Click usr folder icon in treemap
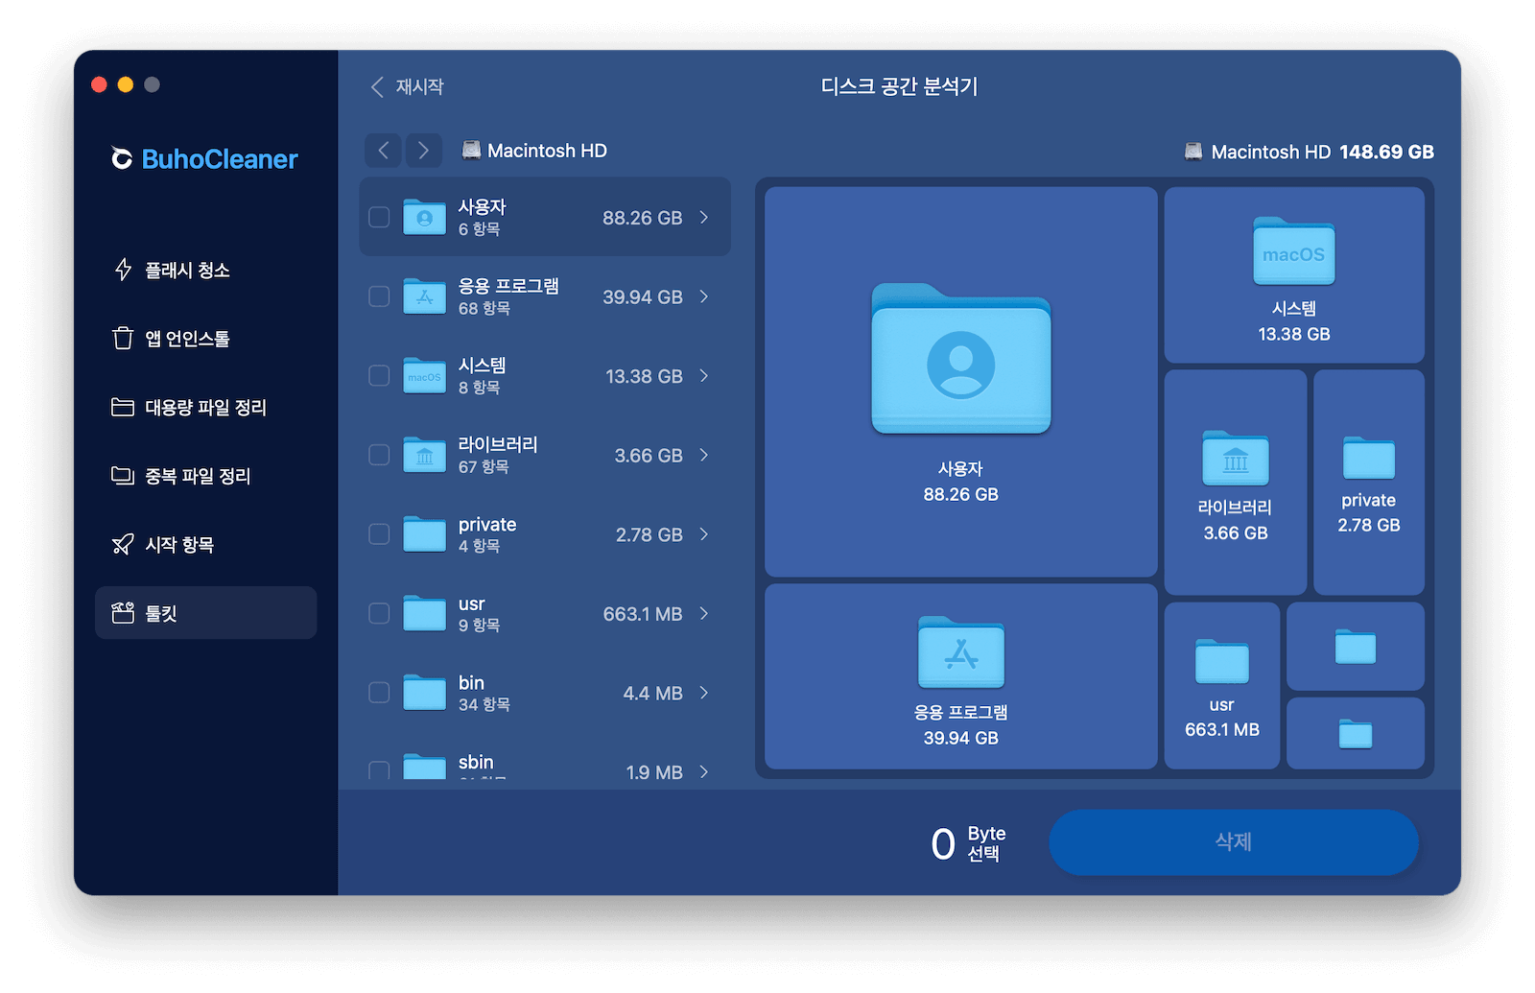Viewport: 1535px width, 993px height. tap(1222, 661)
